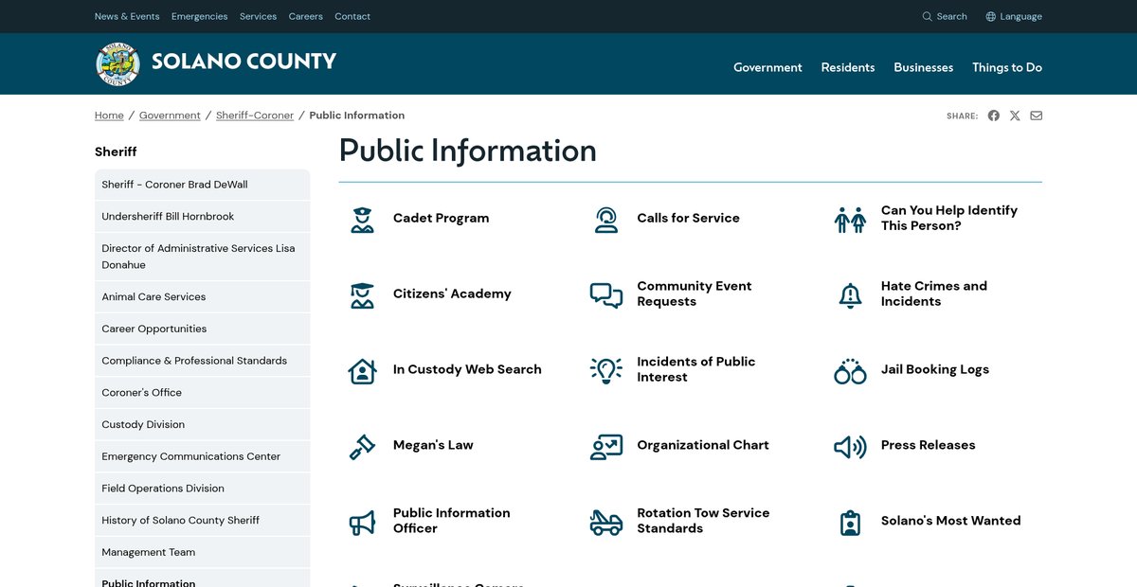Open the Language selector text

click(1020, 16)
